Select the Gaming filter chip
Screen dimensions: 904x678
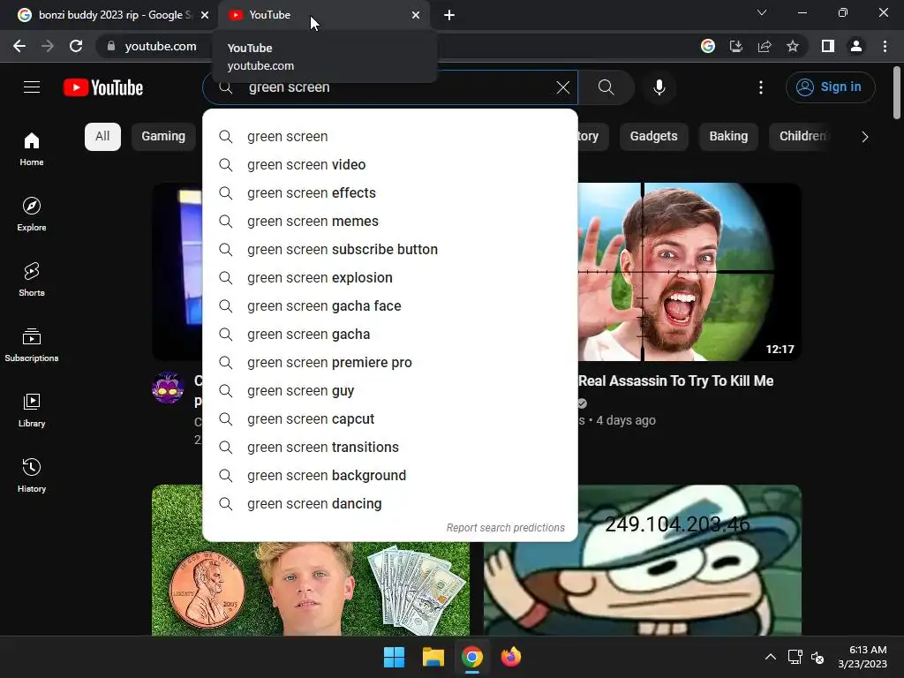pos(163,137)
